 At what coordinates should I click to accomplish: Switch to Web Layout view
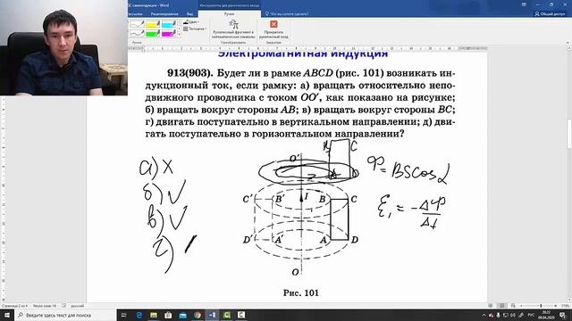click(513, 306)
